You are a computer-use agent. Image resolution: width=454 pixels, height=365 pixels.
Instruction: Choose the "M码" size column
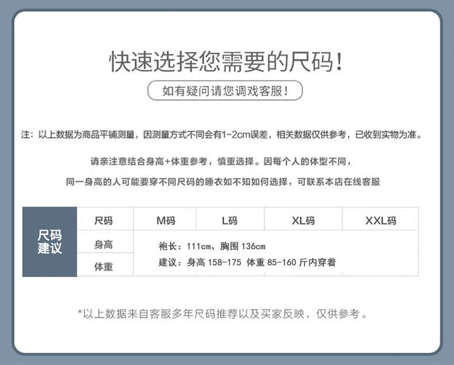tap(166, 220)
